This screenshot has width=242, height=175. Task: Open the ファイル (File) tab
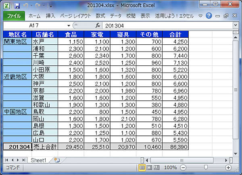[14, 16]
